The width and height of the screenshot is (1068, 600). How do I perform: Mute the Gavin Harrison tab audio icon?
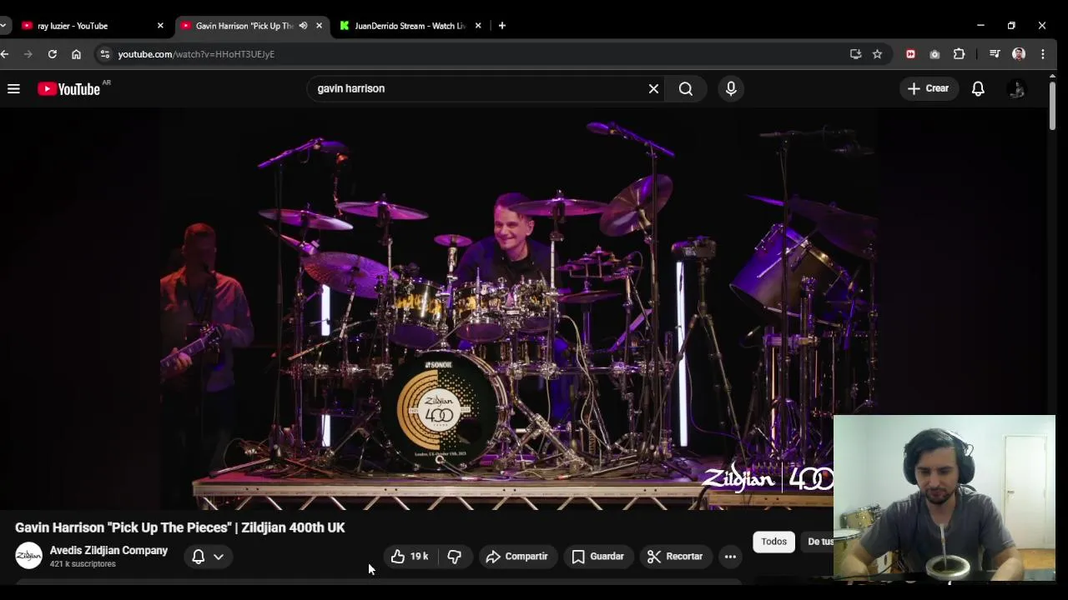(x=303, y=26)
